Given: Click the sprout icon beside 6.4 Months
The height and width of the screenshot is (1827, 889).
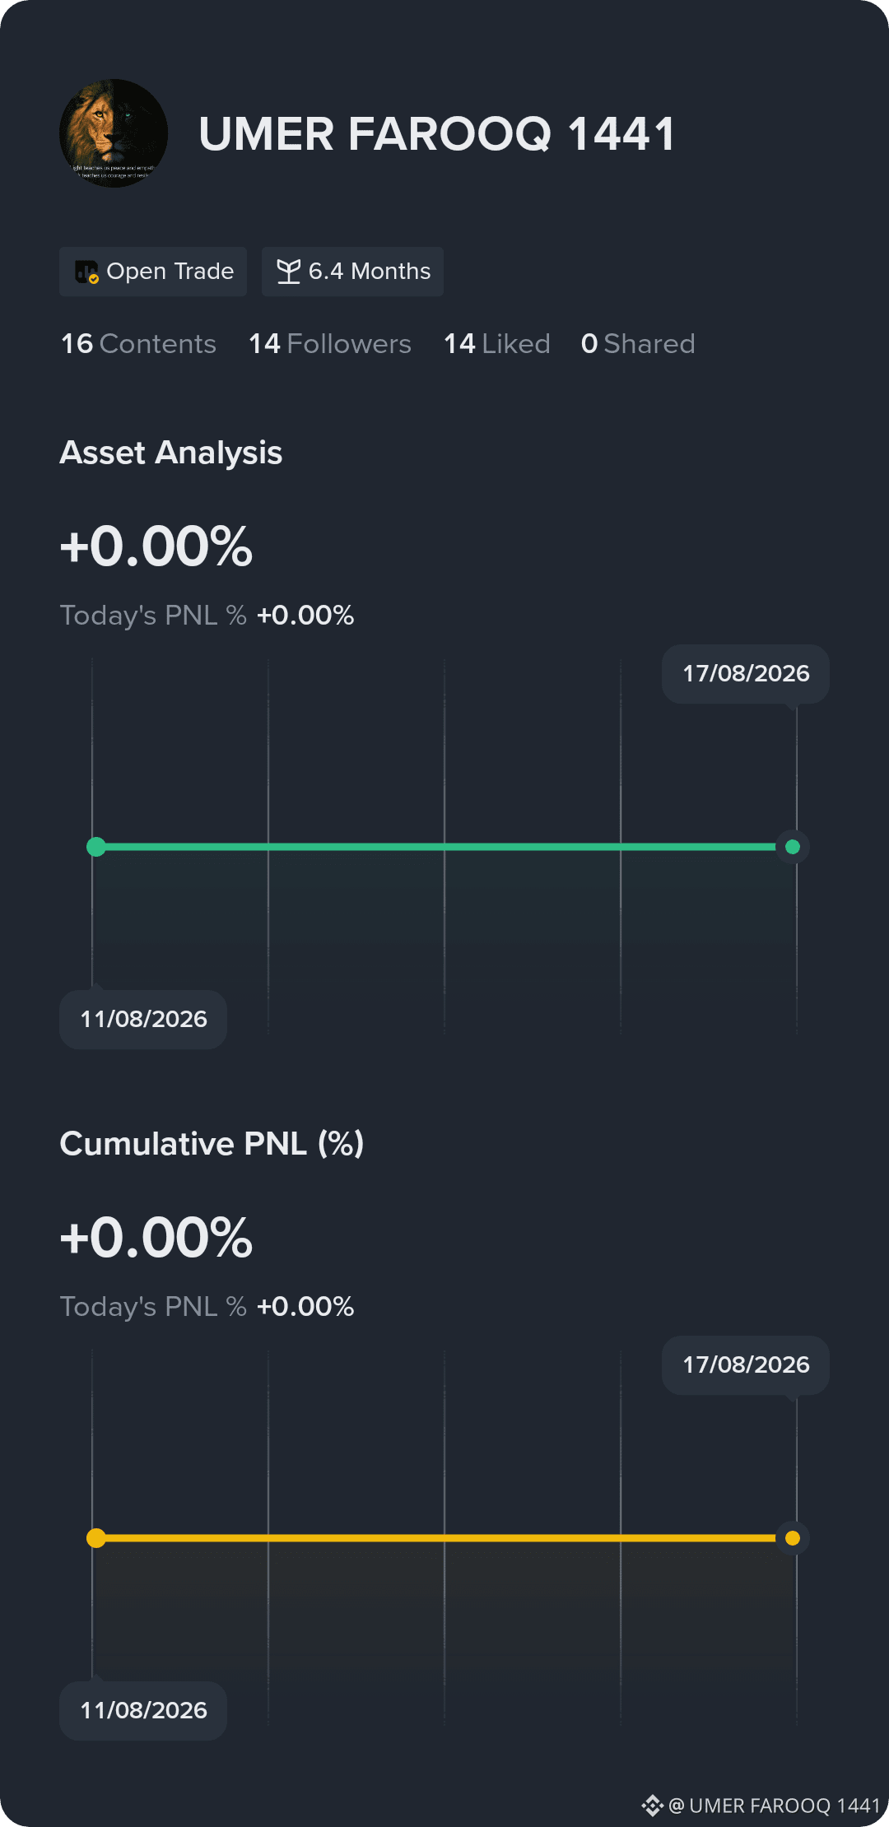Looking at the screenshot, I should (x=289, y=272).
